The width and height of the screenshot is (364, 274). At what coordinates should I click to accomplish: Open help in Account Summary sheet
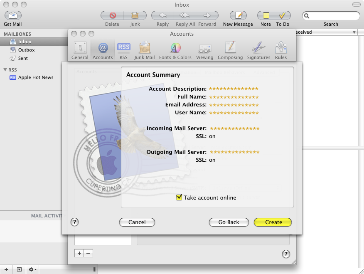[x=74, y=222]
